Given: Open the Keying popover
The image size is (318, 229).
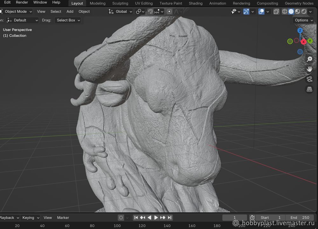Looking at the screenshot, I should pos(31,218).
